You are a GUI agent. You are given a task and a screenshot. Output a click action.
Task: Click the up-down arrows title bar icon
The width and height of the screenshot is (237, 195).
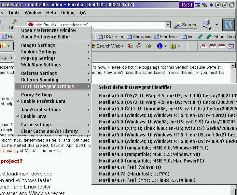click(x=211, y=5)
